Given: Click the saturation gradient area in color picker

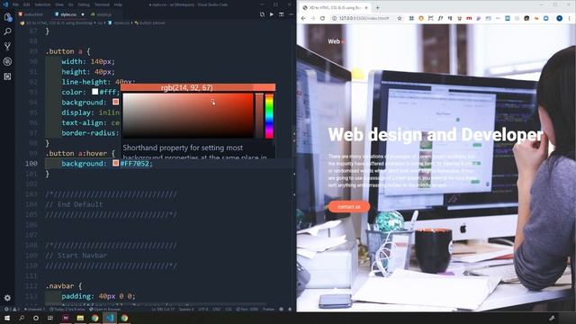Looking at the screenshot, I should (188, 116).
